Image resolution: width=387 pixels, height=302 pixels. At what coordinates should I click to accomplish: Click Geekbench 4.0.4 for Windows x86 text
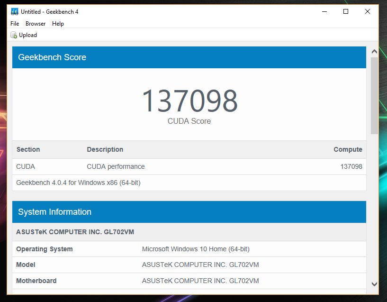coord(78,183)
